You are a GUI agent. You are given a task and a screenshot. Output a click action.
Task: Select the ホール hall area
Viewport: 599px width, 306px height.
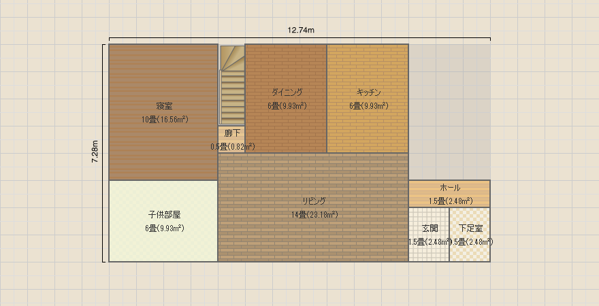[449, 194]
